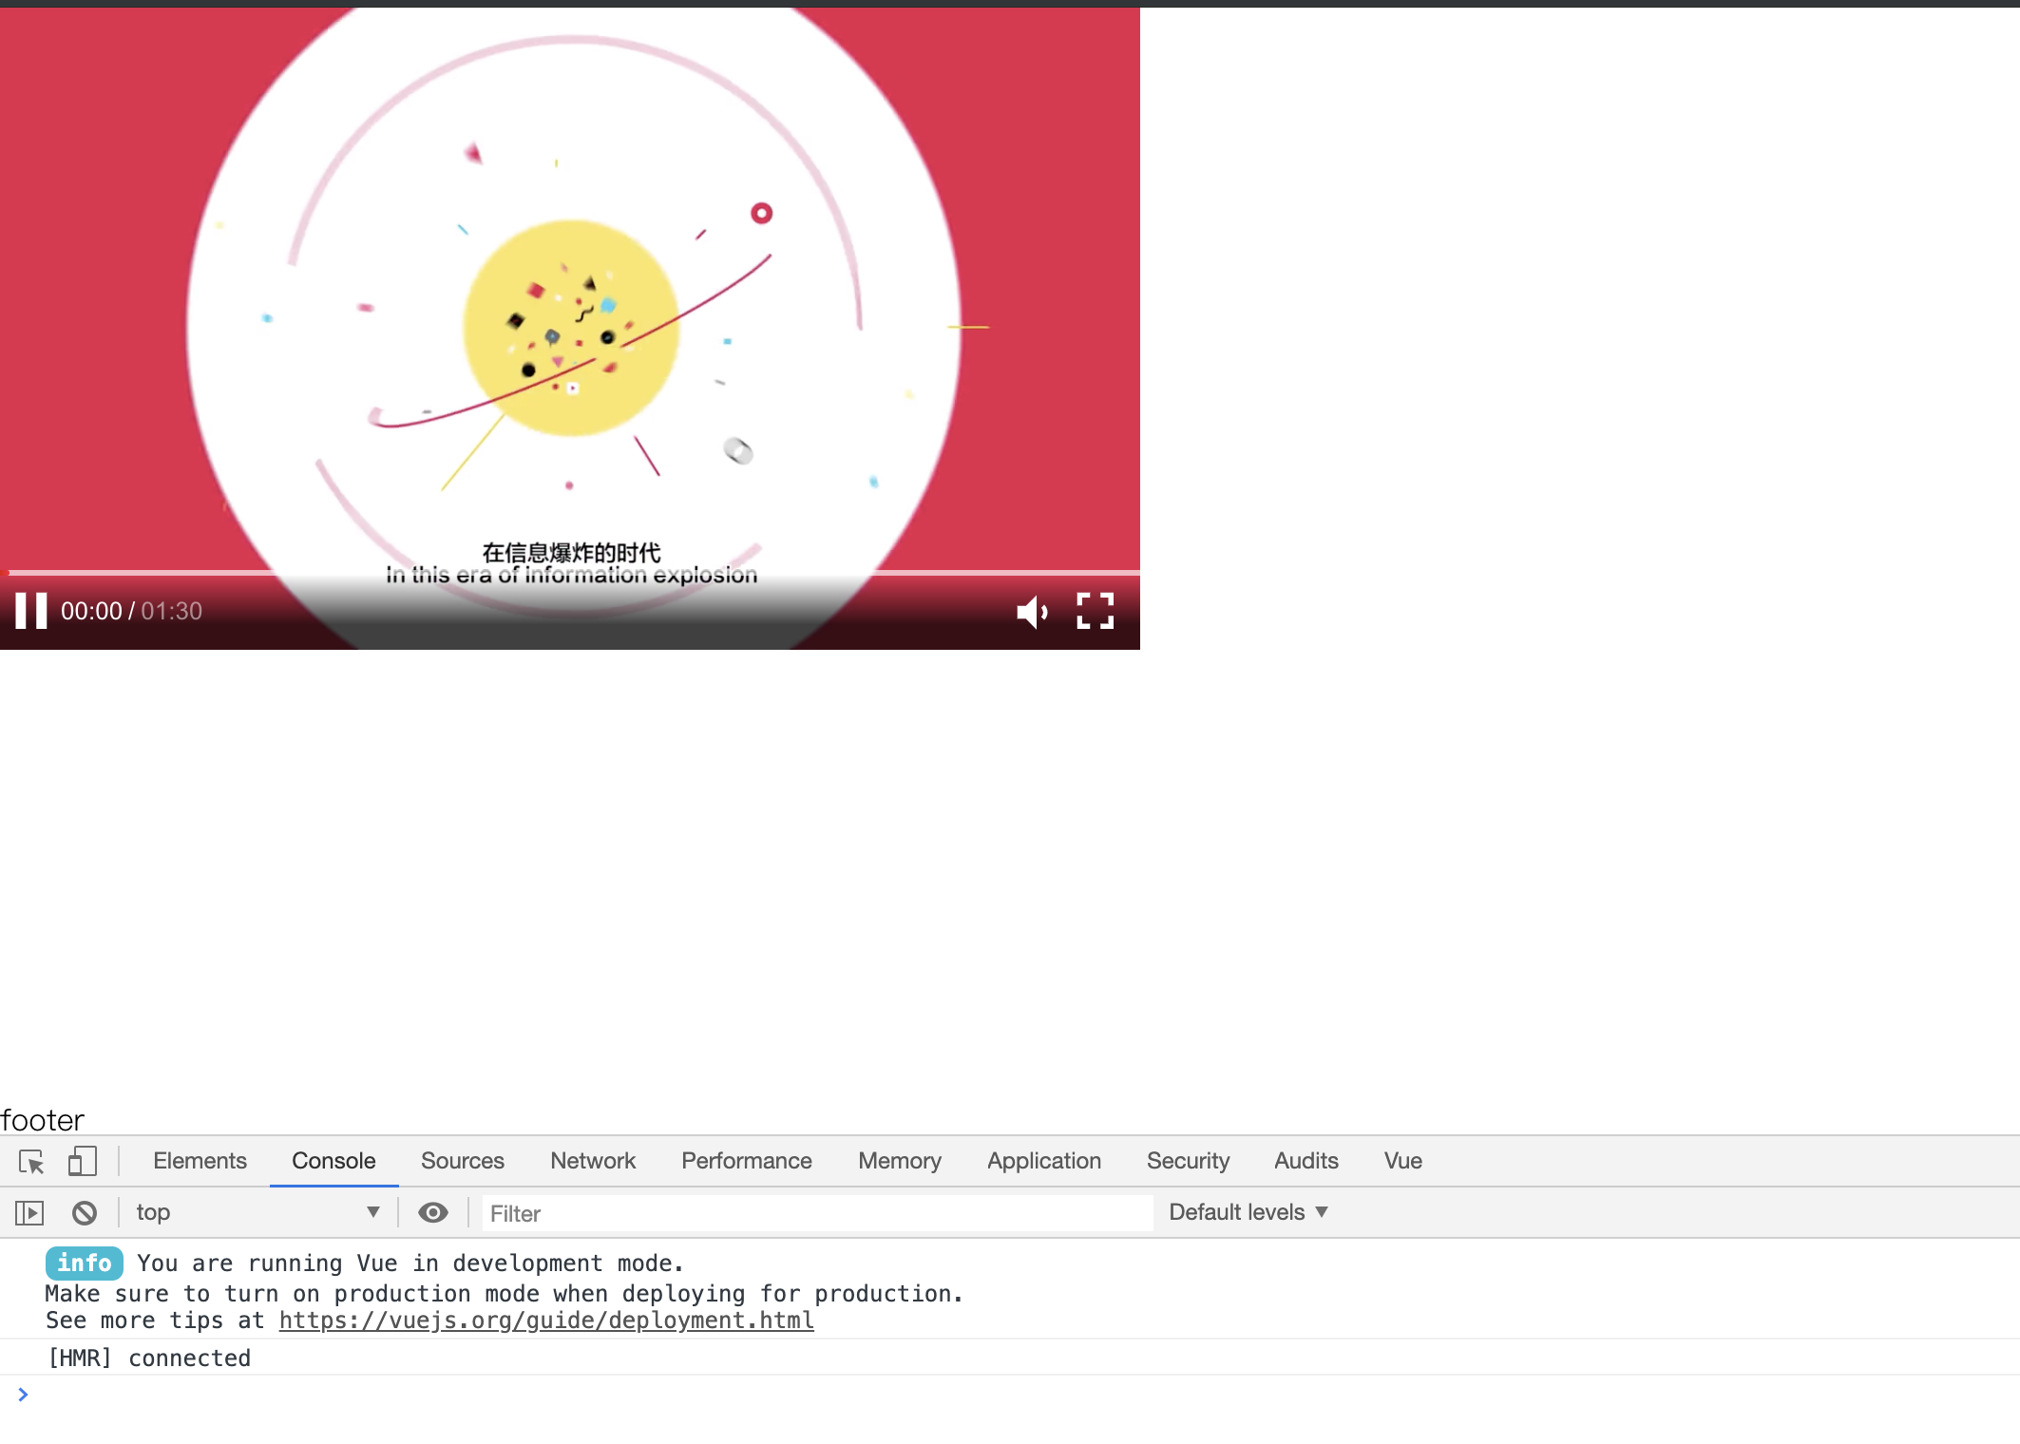Switch to the Network tab
The height and width of the screenshot is (1444, 2020).
tap(592, 1161)
